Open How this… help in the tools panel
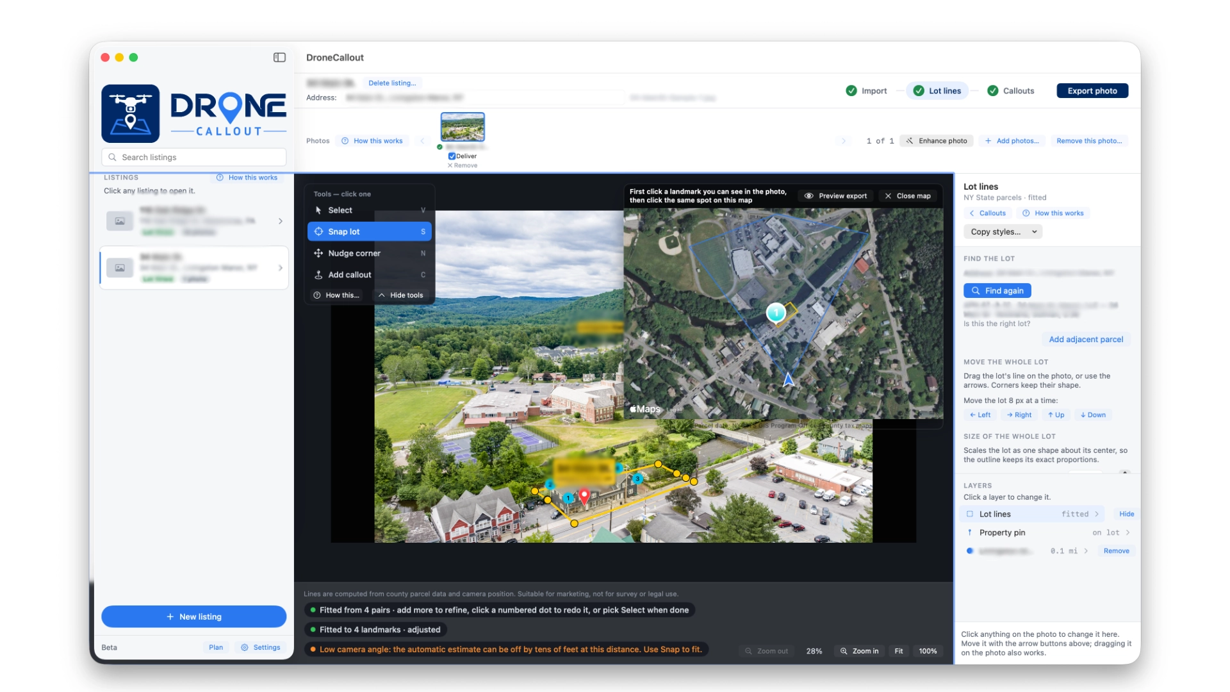 (x=336, y=295)
